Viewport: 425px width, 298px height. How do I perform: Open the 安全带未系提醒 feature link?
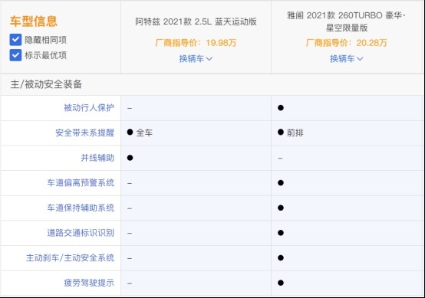tap(85, 133)
